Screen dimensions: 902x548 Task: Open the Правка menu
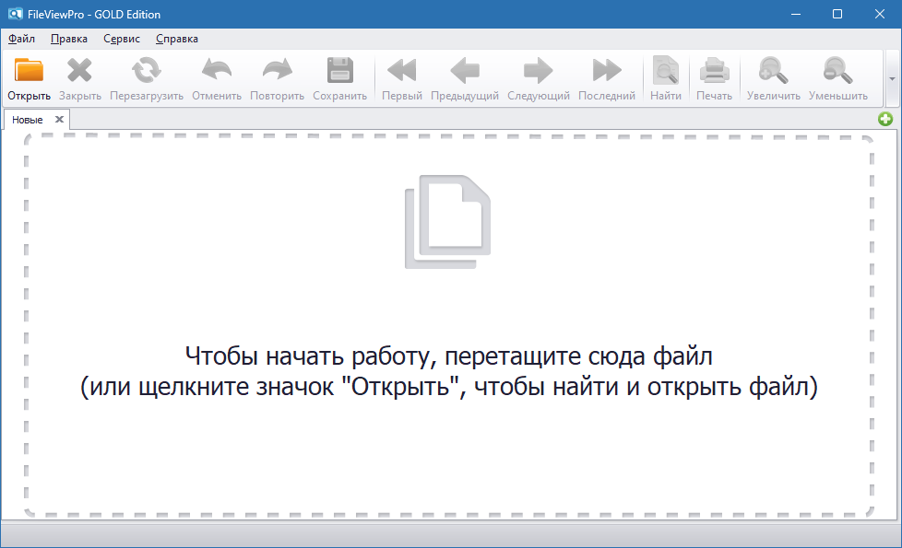pyautogui.click(x=69, y=39)
